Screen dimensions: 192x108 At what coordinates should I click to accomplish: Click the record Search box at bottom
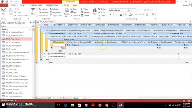pos(78,98)
